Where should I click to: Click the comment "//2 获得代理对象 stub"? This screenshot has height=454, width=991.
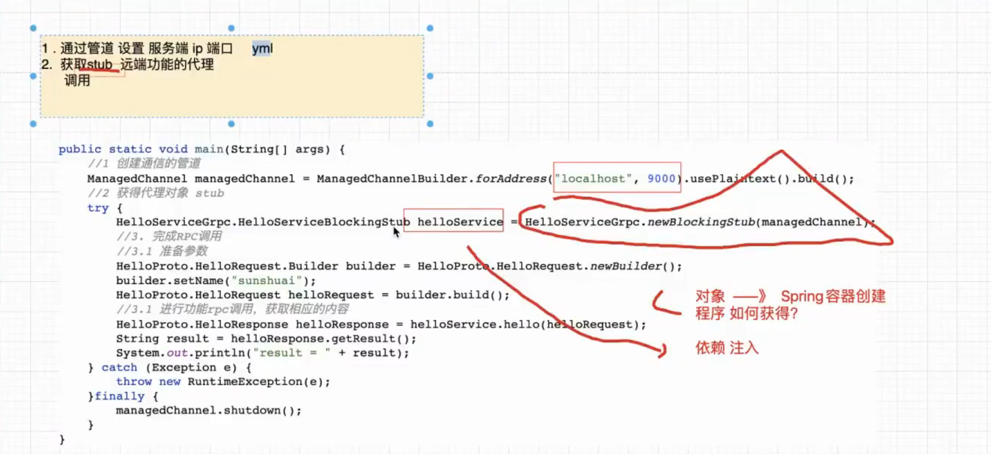(x=156, y=193)
